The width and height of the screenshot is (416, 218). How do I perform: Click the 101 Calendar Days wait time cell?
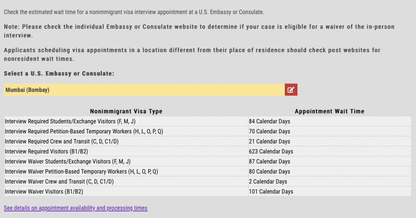coord(330,192)
